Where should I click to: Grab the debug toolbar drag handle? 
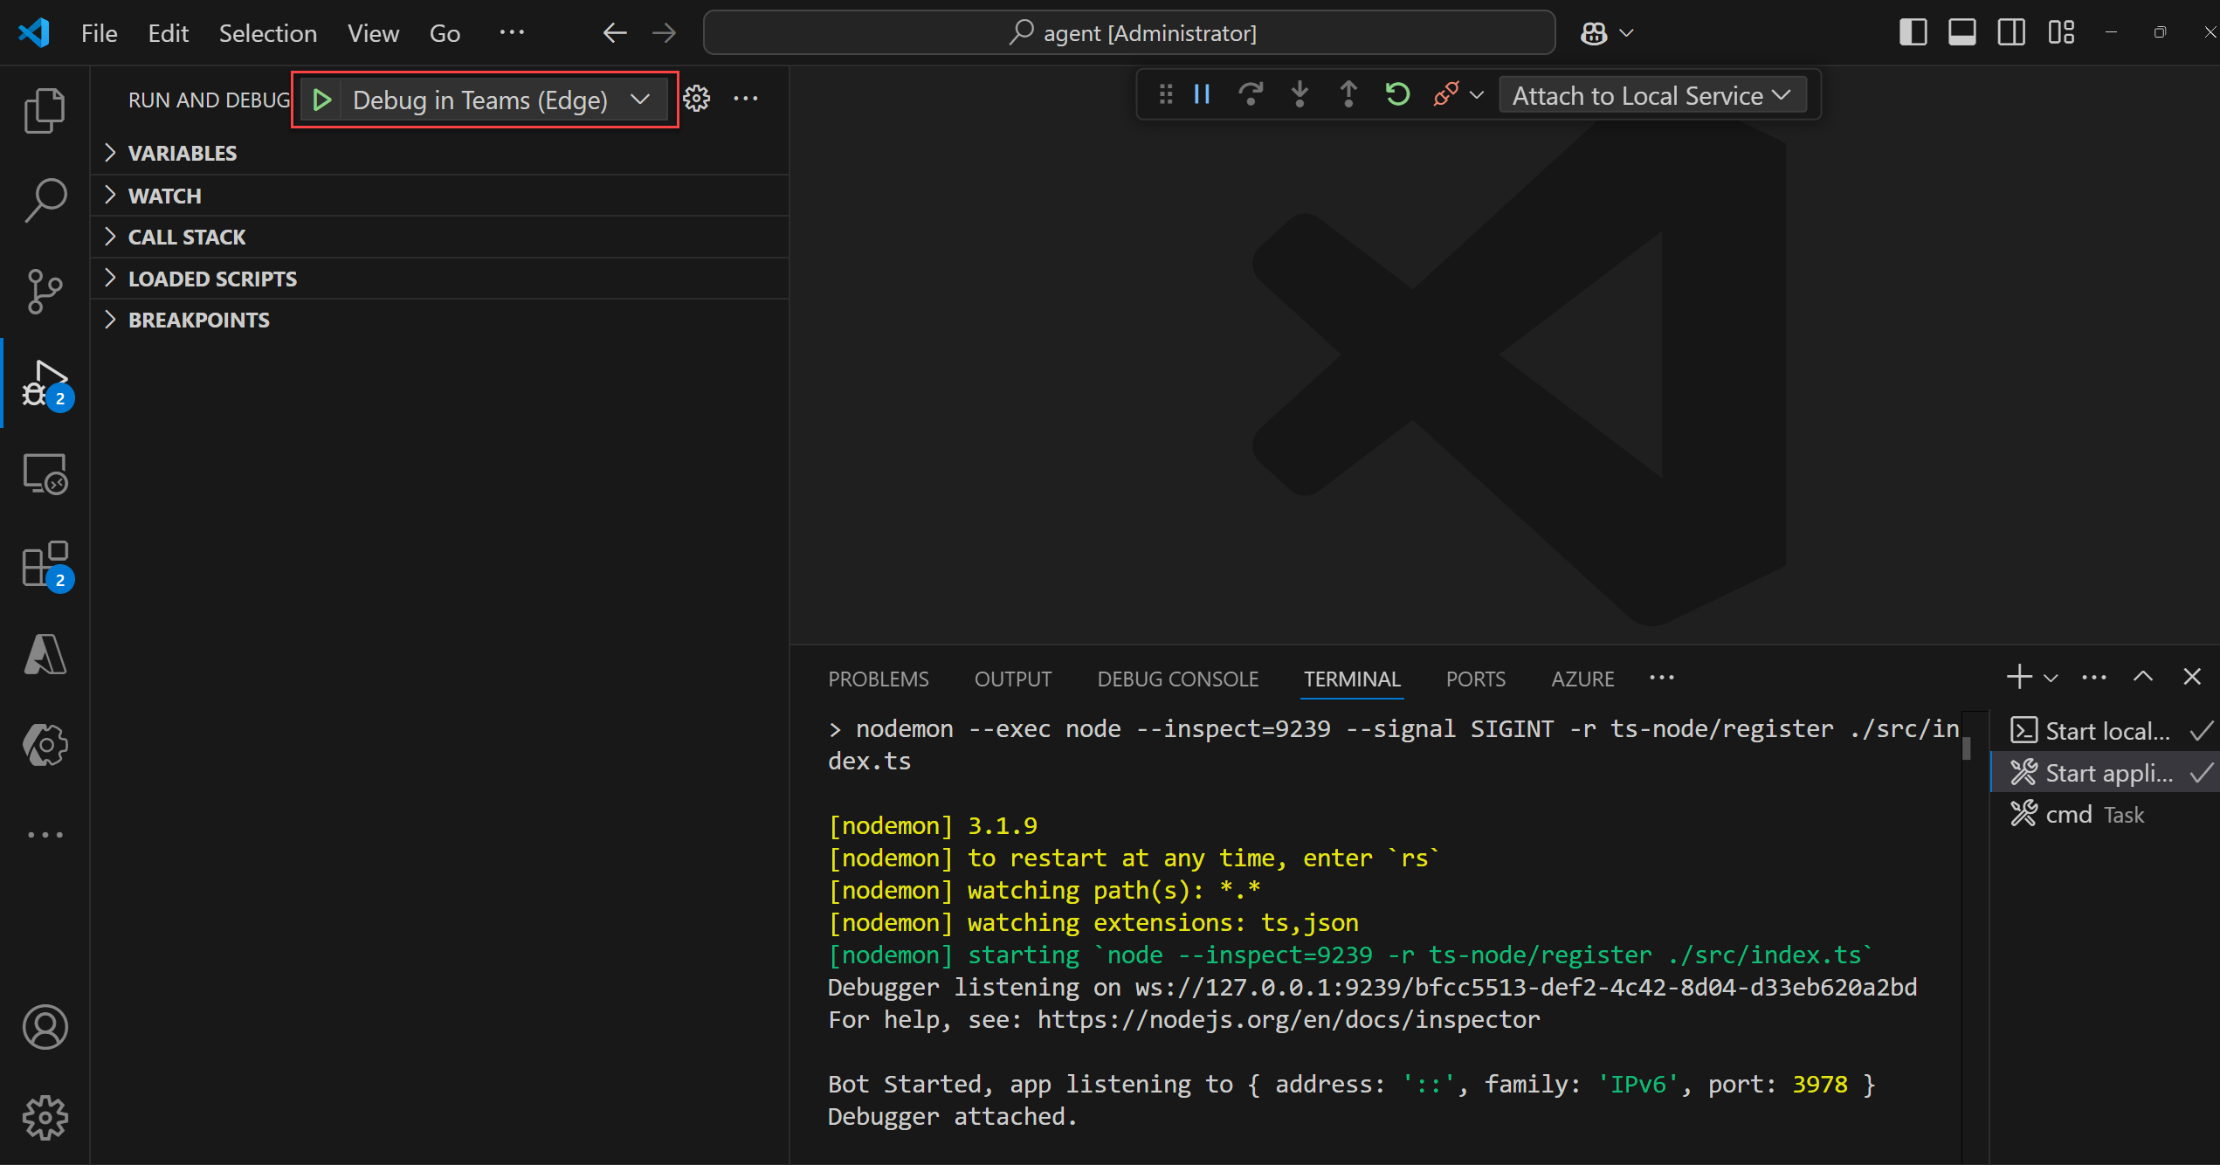(1165, 94)
